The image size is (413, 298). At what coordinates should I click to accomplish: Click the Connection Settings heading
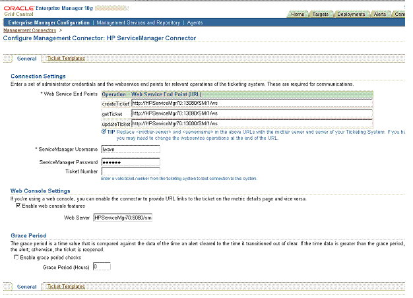point(38,76)
